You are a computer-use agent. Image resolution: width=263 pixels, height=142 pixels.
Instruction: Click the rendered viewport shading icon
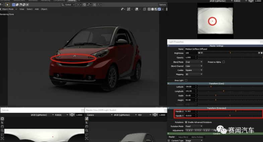[159, 9]
